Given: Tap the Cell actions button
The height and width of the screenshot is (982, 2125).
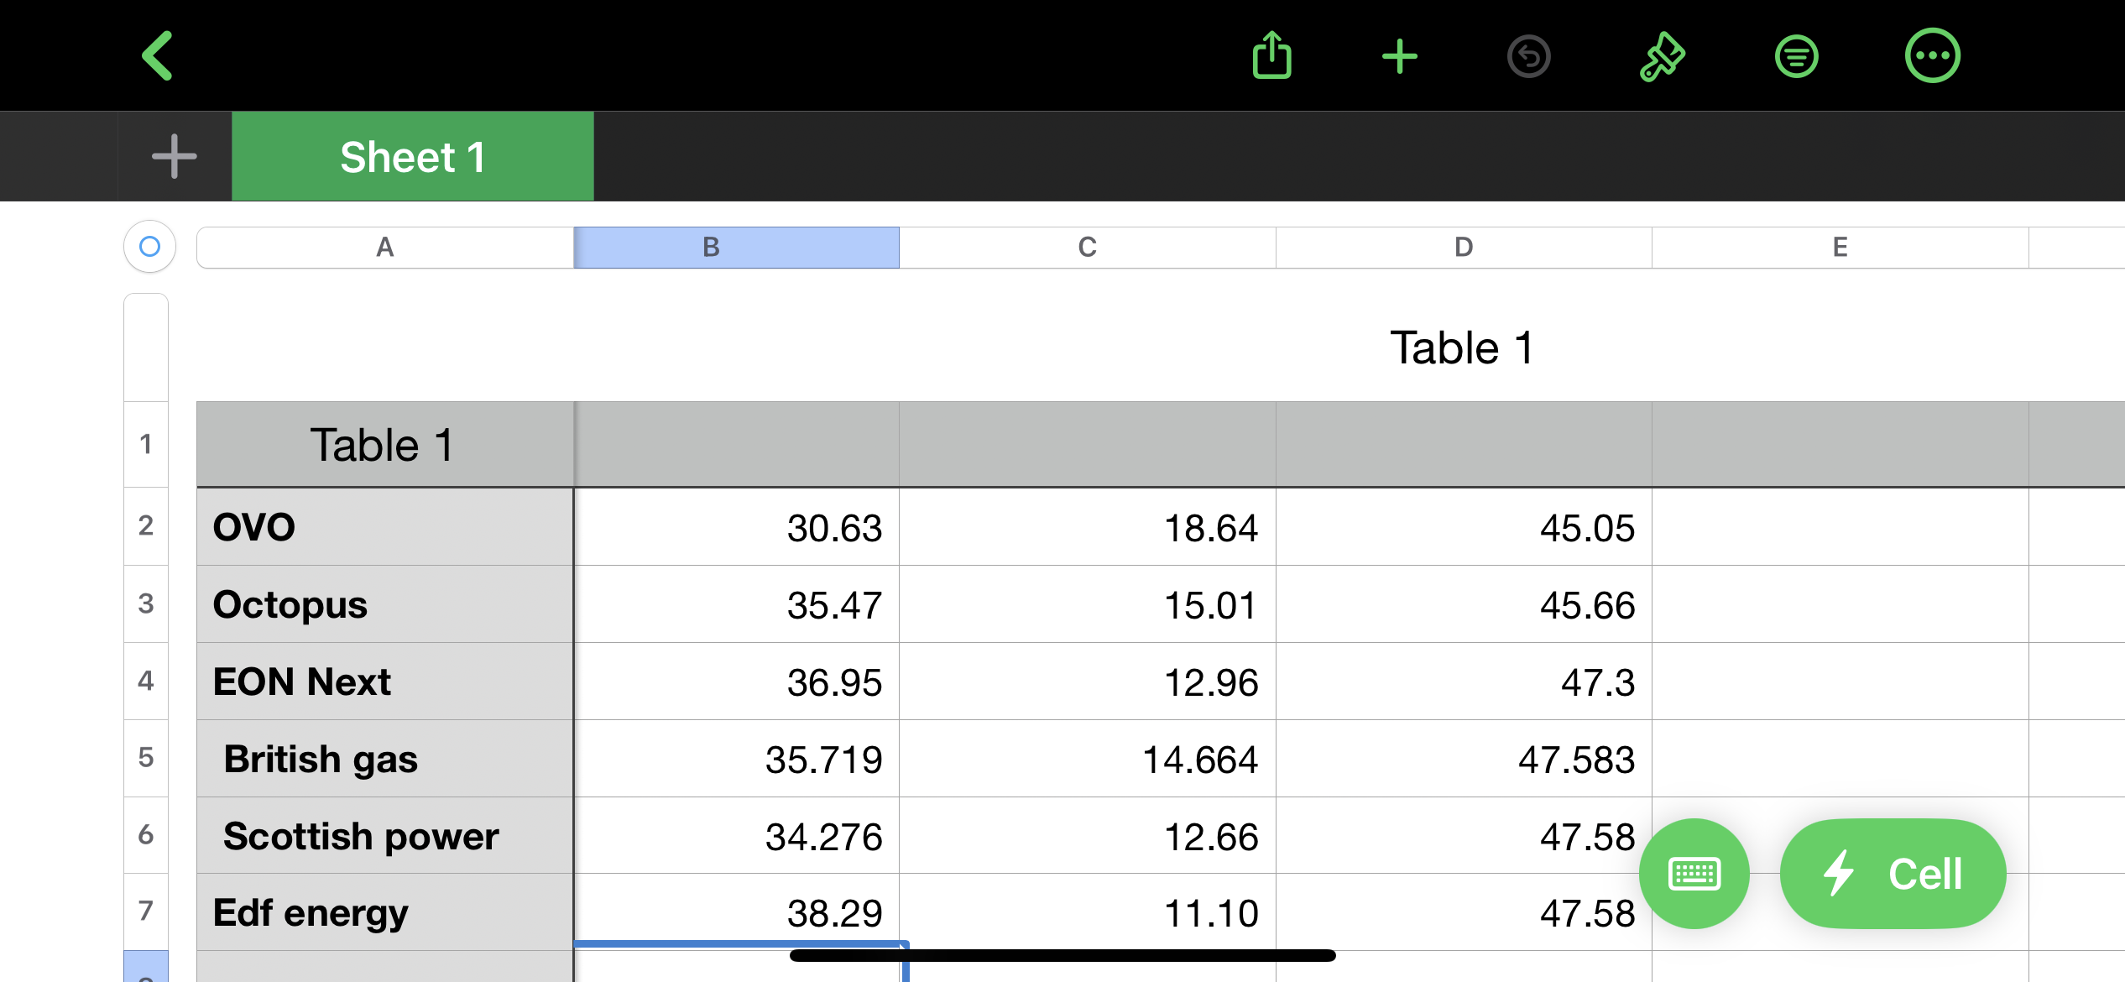Looking at the screenshot, I should click(1893, 874).
